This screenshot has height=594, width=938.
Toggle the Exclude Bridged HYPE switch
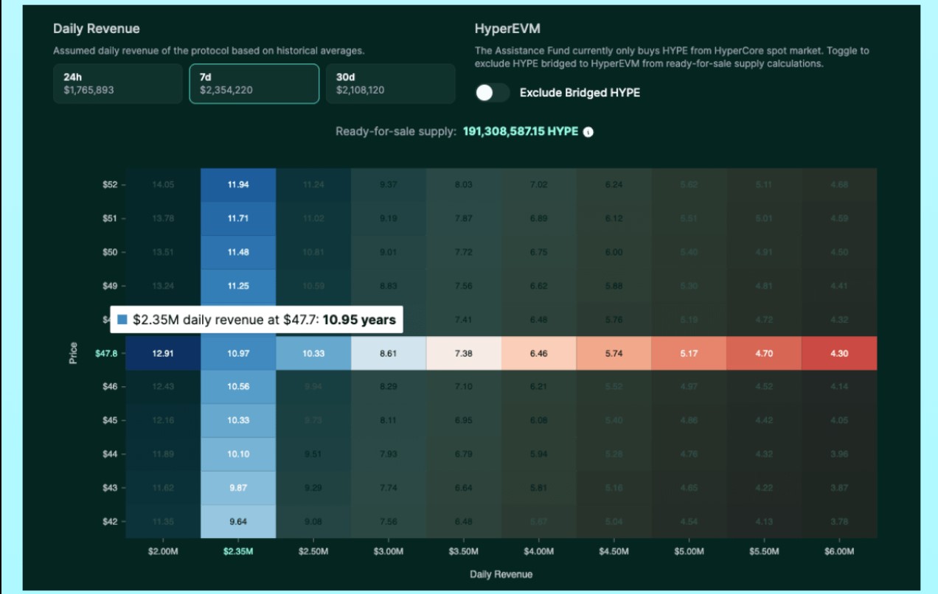pyautogui.click(x=493, y=93)
